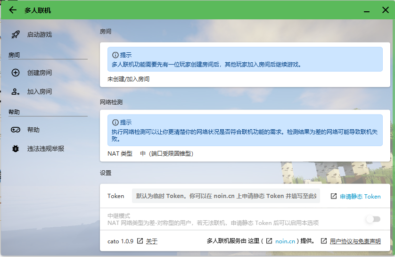
Task: Click the external-link icon before 关于
Action: pos(140,241)
